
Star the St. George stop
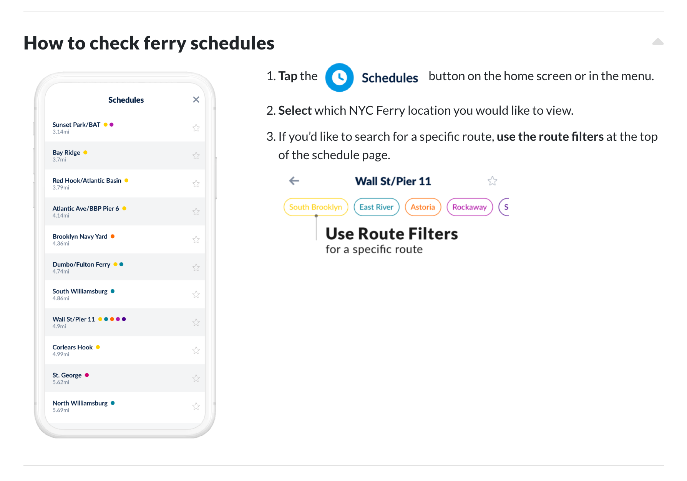pos(196,378)
